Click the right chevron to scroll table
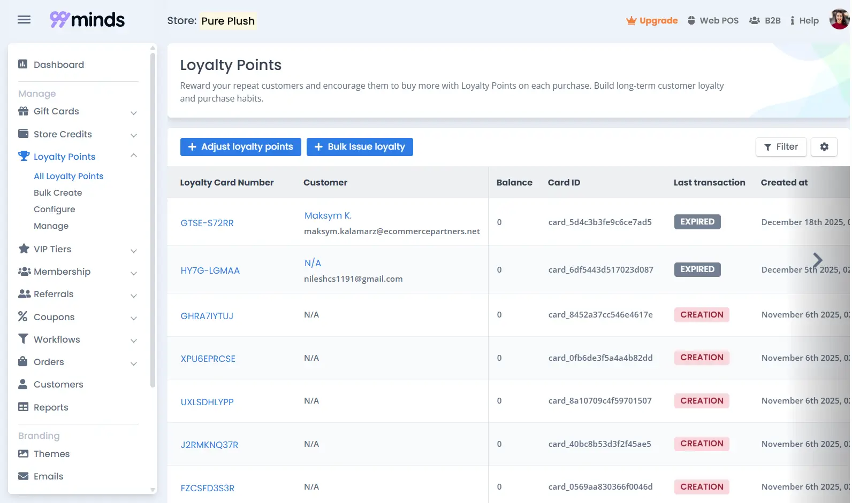Image resolution: width=852 pixels, height=503 pixels. [x=817, y=260]
